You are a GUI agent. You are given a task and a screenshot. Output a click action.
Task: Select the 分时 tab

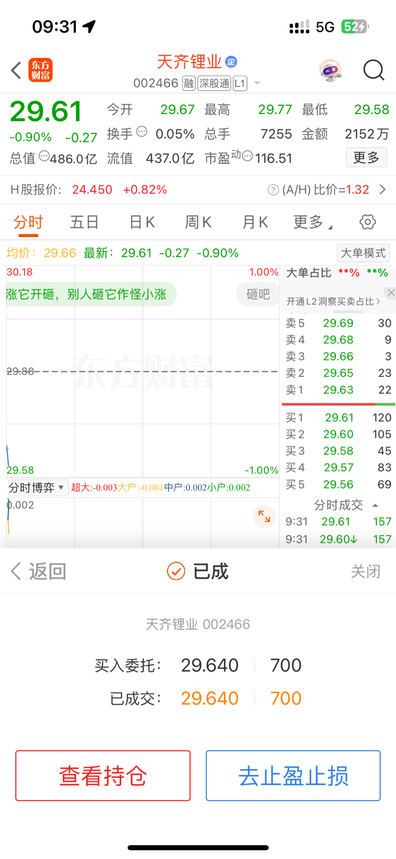[28, 223]
